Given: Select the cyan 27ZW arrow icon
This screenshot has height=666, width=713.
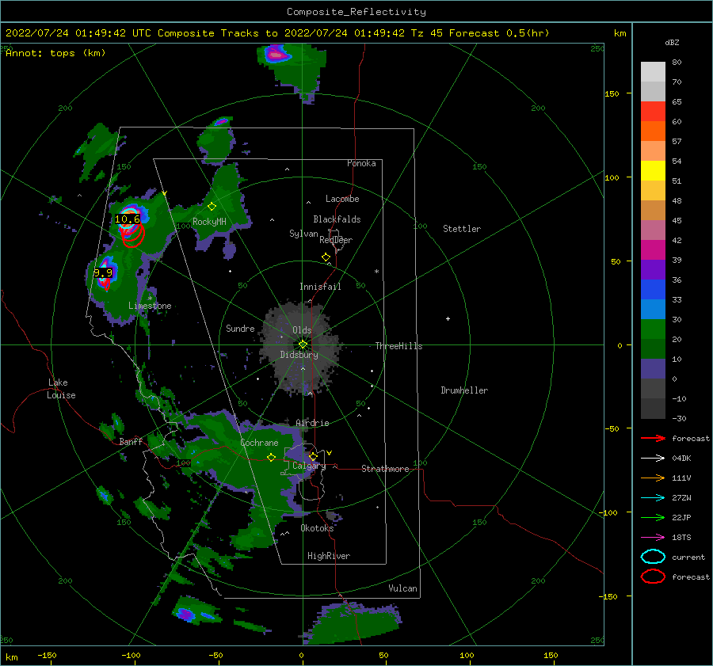Looking at the screenshot, I should click(x=653, y=498).
